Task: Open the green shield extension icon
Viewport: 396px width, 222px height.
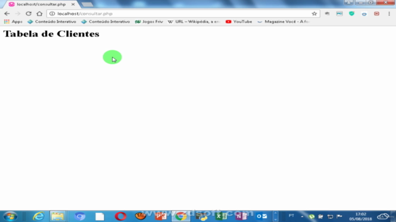Action: click(351, 14)
